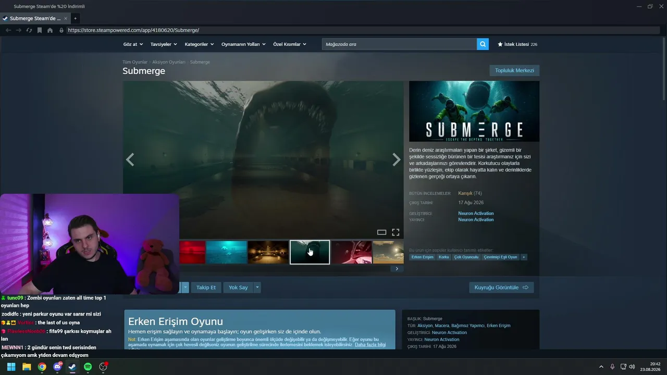Expand the Özel Kısımlar menu
The height and width of the screenshot is (375, 667).
290,44
